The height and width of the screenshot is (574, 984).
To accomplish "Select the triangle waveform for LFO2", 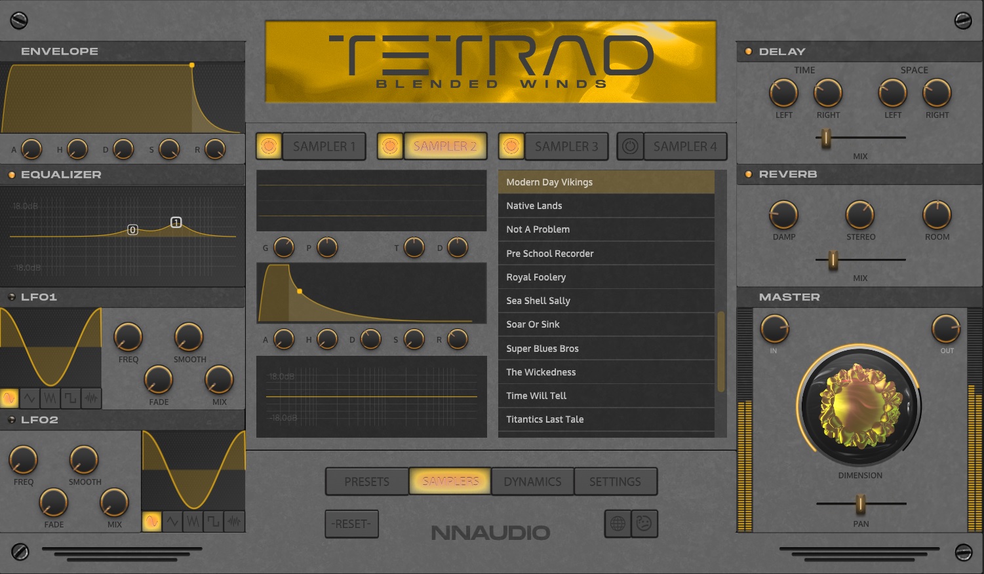I will click(172, 522).
